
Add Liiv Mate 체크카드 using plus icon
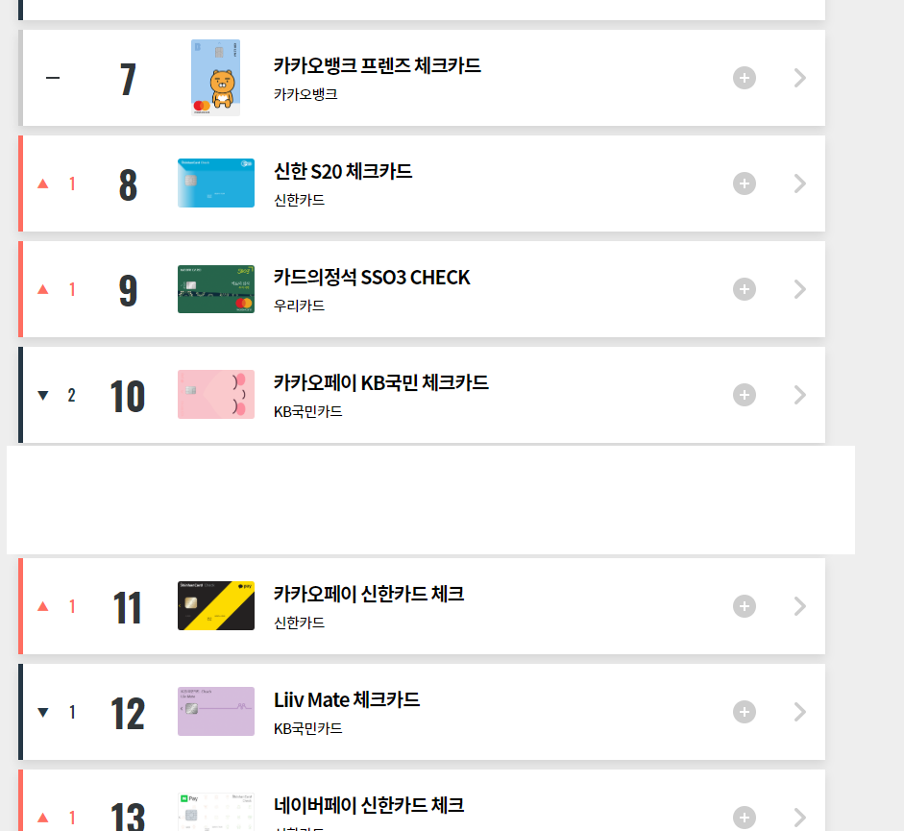click(x=745, y=712)
